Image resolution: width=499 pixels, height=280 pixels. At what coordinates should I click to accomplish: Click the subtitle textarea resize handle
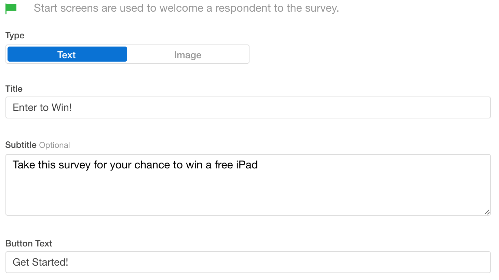point(487,212)
